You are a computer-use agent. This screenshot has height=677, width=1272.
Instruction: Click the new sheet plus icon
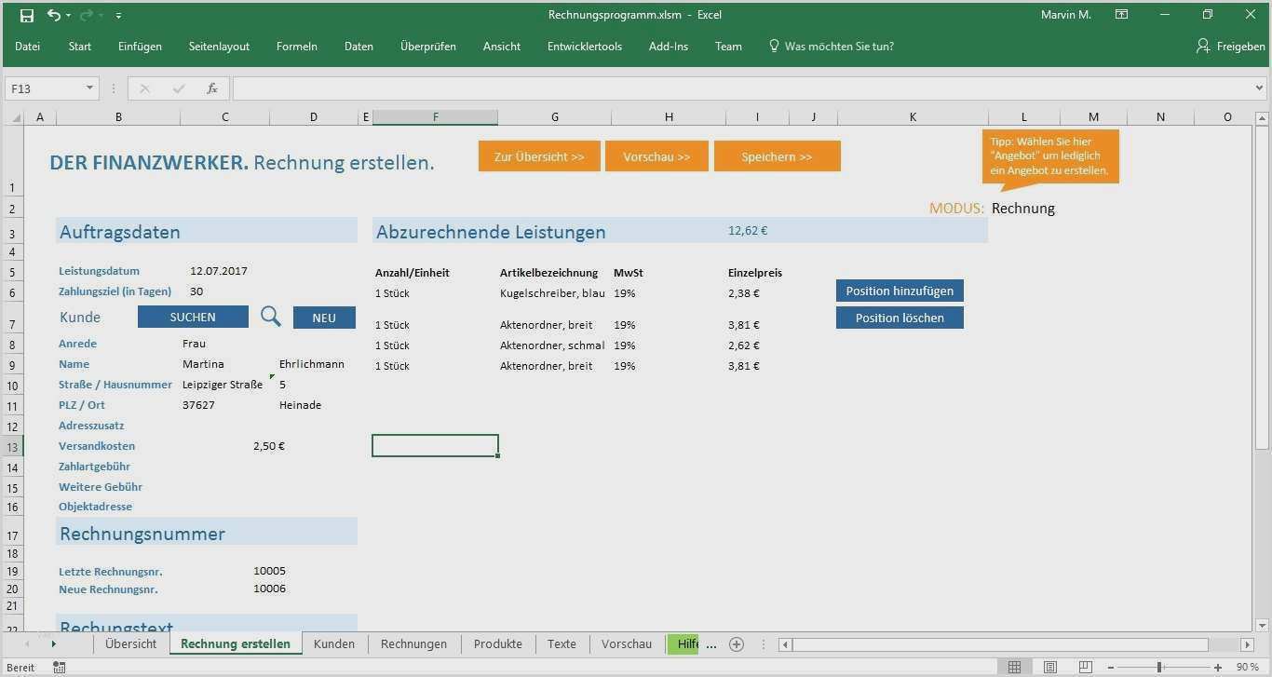point(736,643)
